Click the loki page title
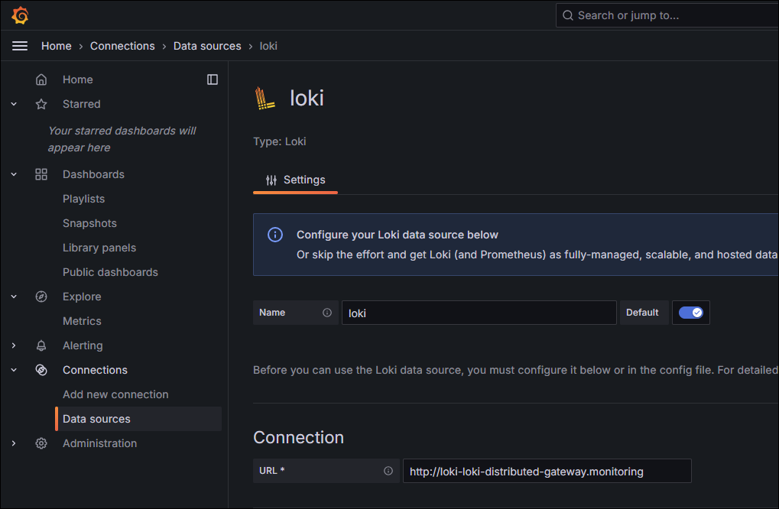The height and width of the screenshot is (509, 779). coord(307,98)
